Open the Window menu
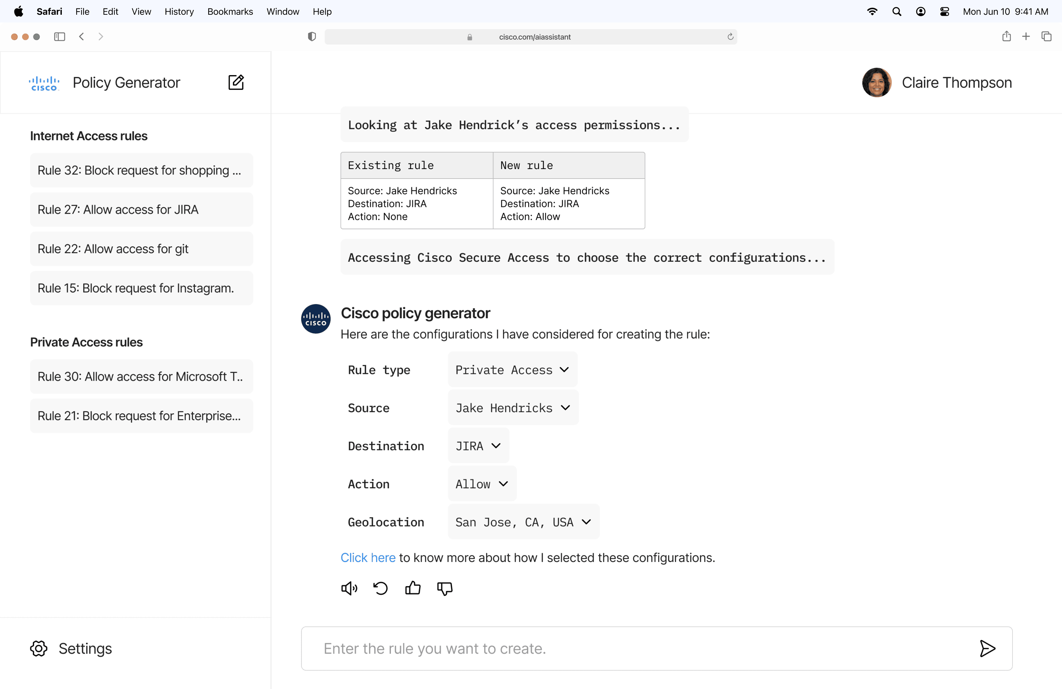This screenshot has width=1062, height=689. (282, 12)
